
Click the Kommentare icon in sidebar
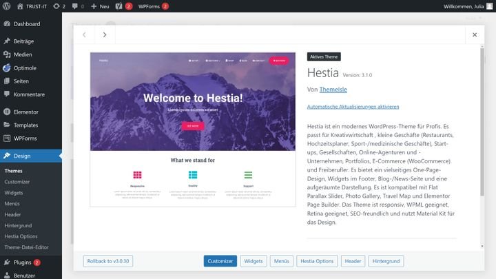click(7, 94)
